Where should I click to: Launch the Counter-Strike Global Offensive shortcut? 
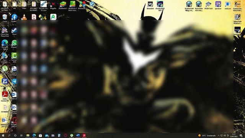pyautogui.click(x=237, y=6)
